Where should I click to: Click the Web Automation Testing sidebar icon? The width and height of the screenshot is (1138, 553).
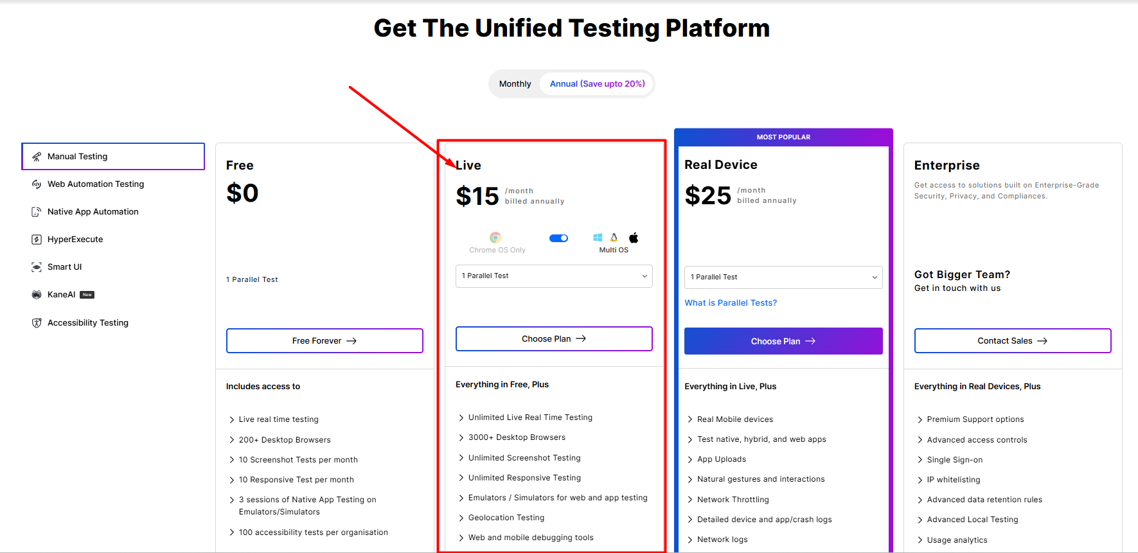click(37, 184)
